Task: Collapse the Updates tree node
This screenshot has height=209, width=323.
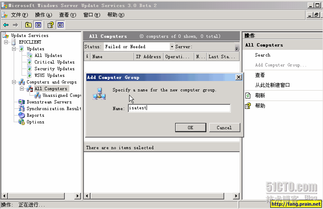Action: (x=14, y=49)
